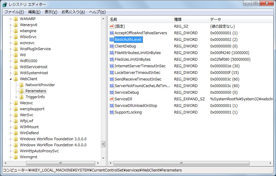This screenshot has height=176, width=276.
Task: Click the folder icon of Wecsvc key
Action: (16, 103)
